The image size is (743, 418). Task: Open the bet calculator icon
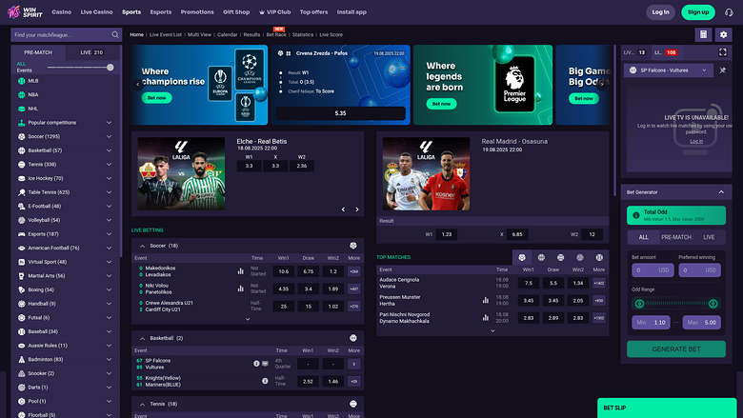703,34
